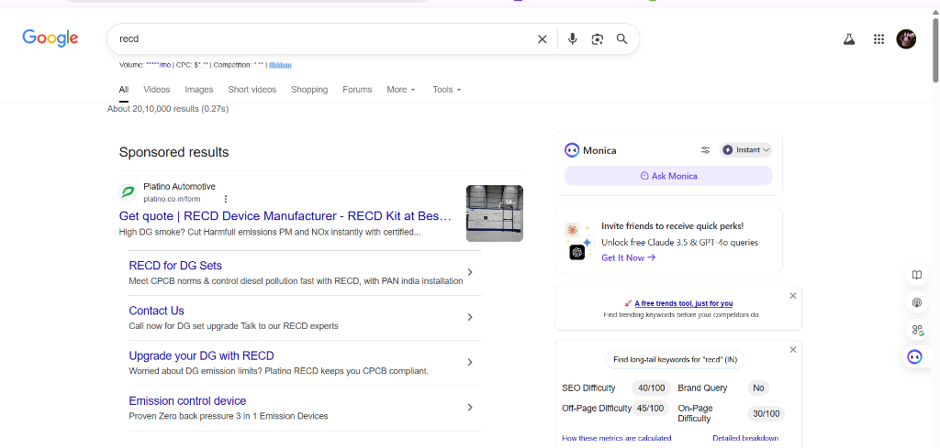This screenshot has width=940, height=448.
Task: Click the SEO Difficulty 40/100 value
Action: 652,388
